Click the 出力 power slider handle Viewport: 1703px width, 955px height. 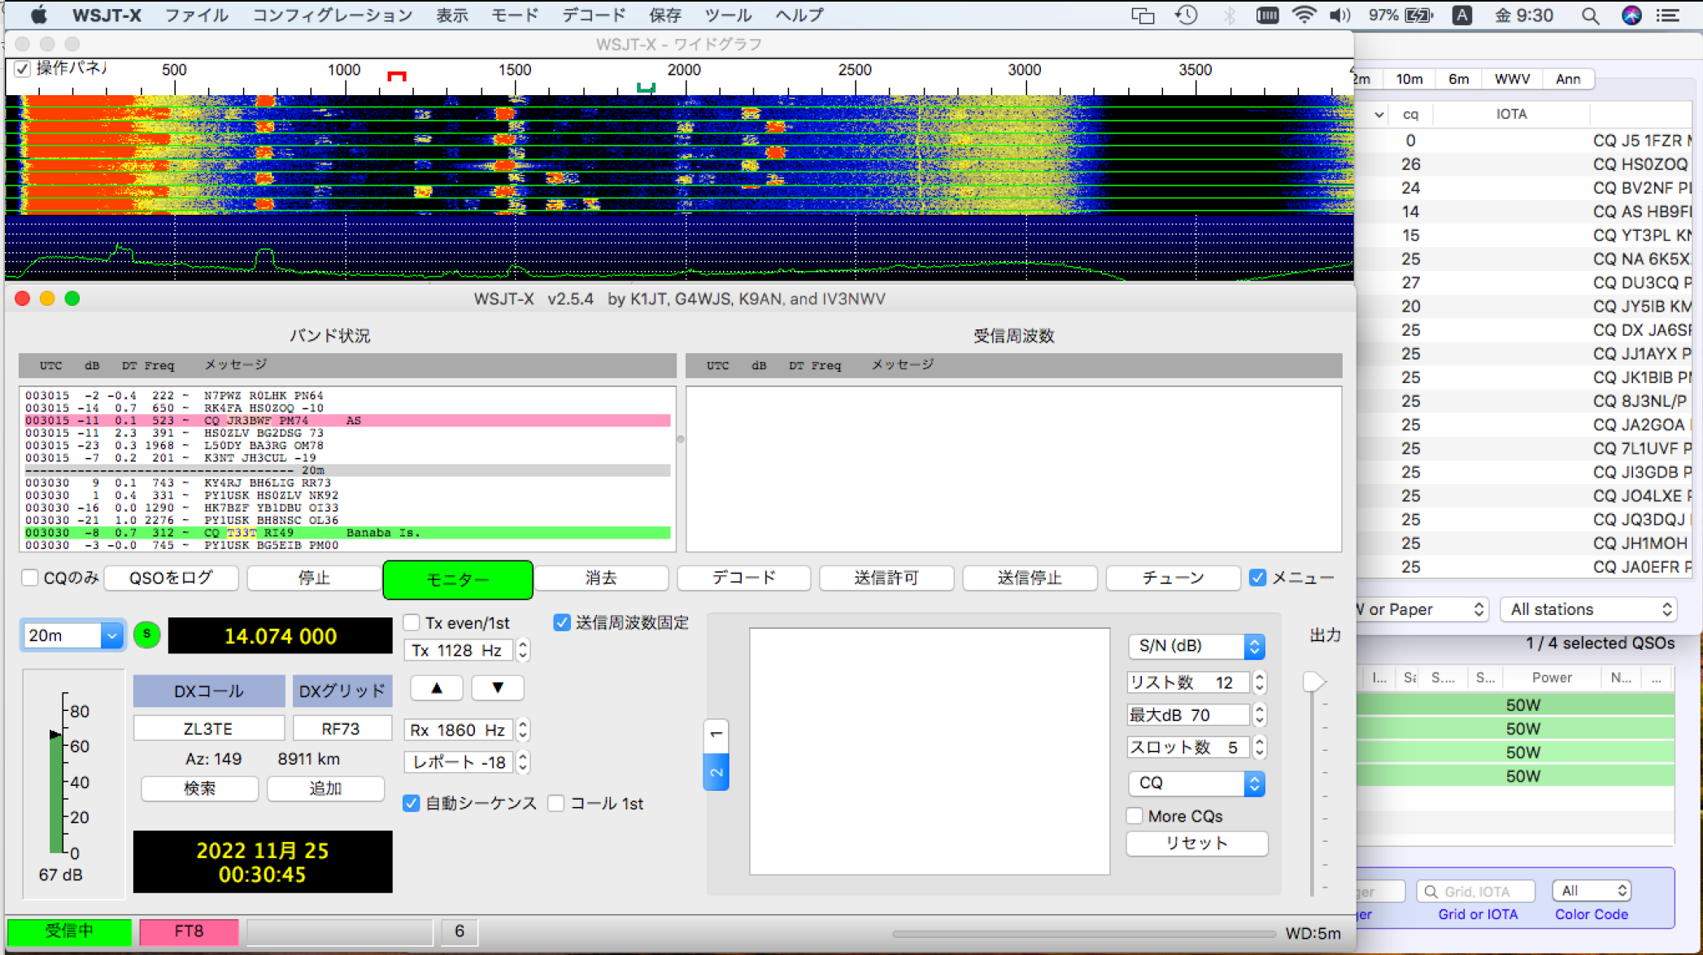click(1313, 681)
